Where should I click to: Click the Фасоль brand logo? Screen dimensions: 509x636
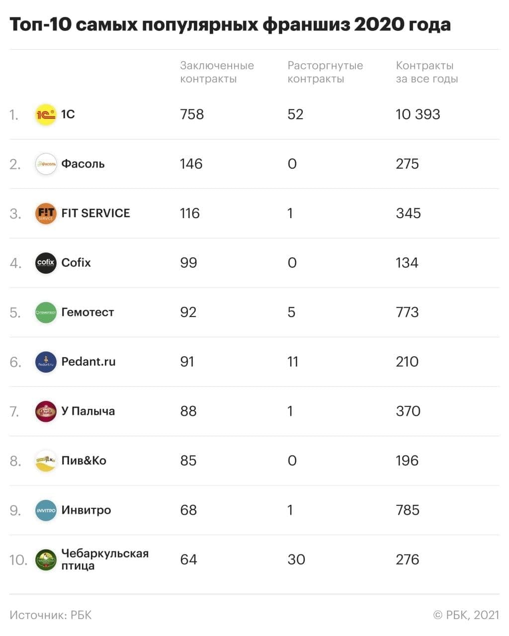click(x=46, y=164)
